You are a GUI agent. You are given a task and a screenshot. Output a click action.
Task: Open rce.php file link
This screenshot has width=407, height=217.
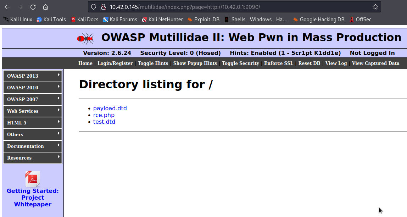click(104, 115)
